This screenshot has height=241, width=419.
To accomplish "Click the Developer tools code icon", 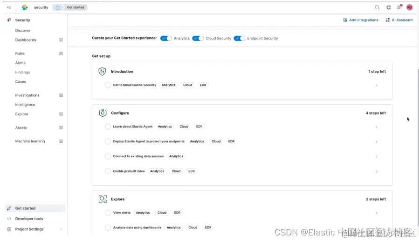I will click(x=9, y=219).
